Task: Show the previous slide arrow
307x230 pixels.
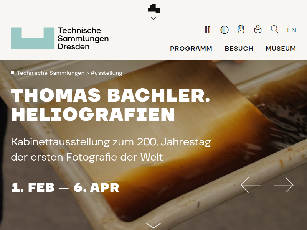Action: click(x=251, y=185)
